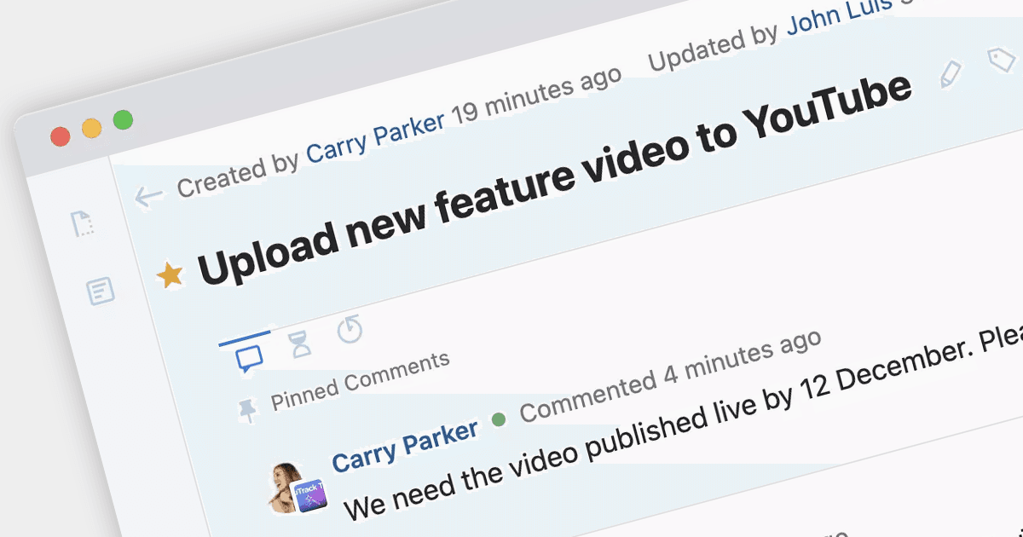Image resolution: width=1023 pixels, height=537 pixels.
Task: Switch to the history clock tab
Action: (x=350, y=329)
